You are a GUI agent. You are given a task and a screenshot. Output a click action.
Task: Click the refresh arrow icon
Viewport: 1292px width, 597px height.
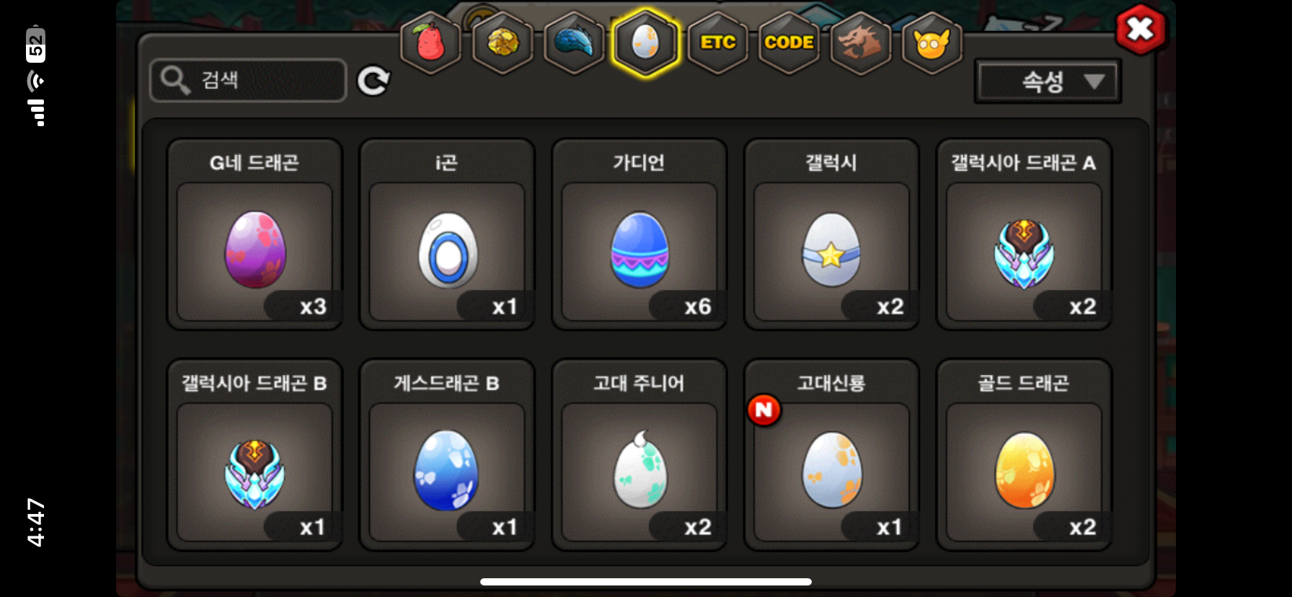pyautogui.click(x=373, y=81)
